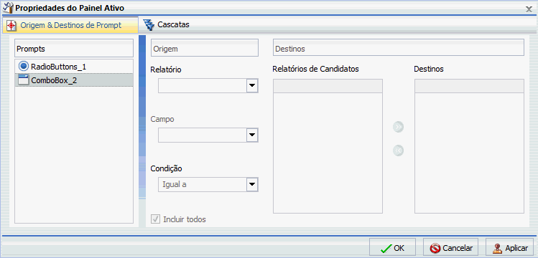Click the double right arrow move button

tap(399, 127)
